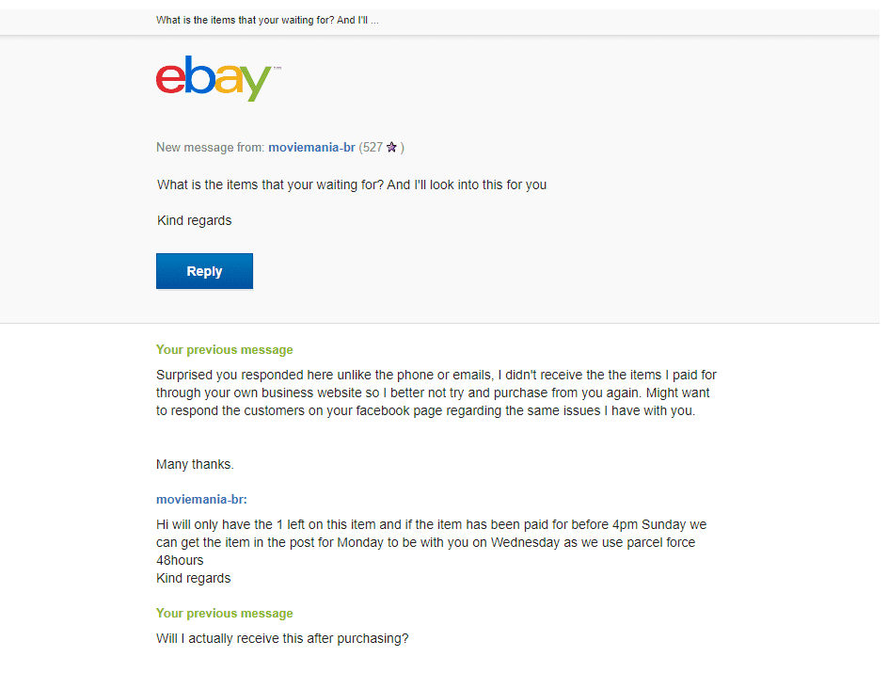This screenshot has height=673, width=888.
Task: Click the eBay logo
Action: 218,78
